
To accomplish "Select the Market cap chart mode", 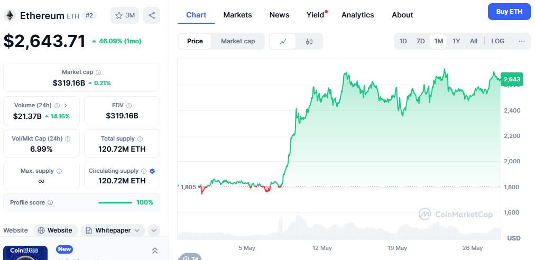I will pyautogui.click(x=238, y=41).
